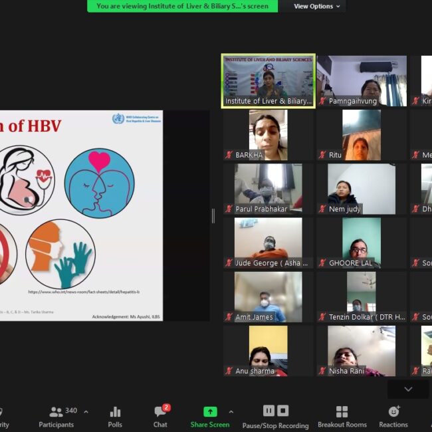Viewport: 432px width, 432px height.
Task: Stop the recording
Action: click(x=283, y=411)
